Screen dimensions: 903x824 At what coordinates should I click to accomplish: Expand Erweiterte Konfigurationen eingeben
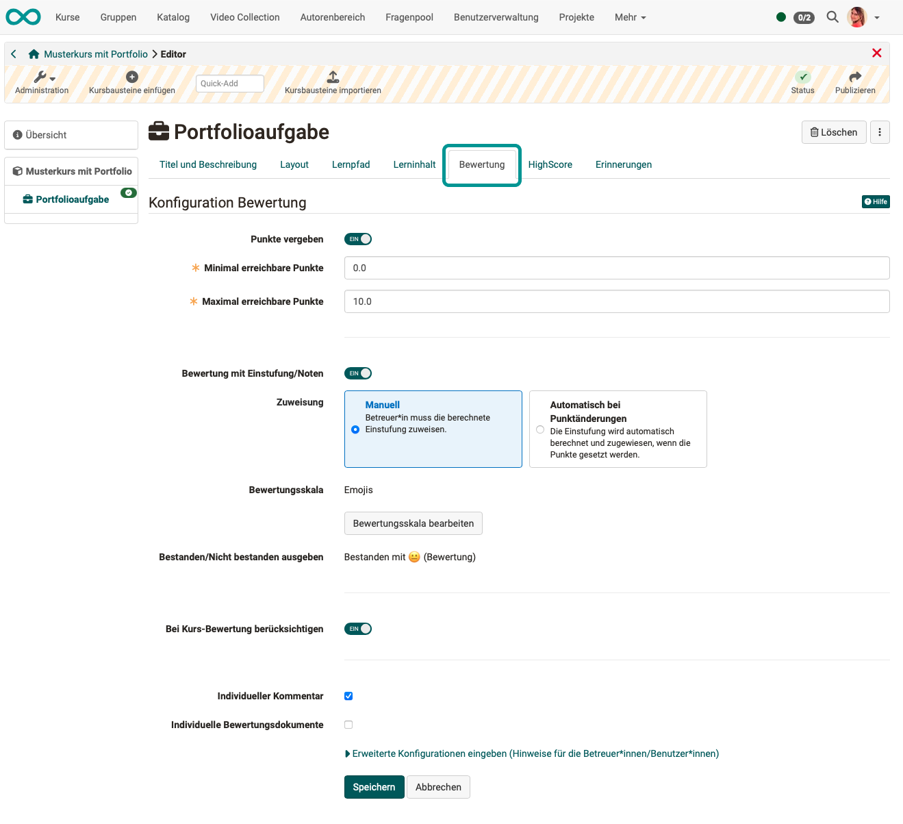pos(532,753)
